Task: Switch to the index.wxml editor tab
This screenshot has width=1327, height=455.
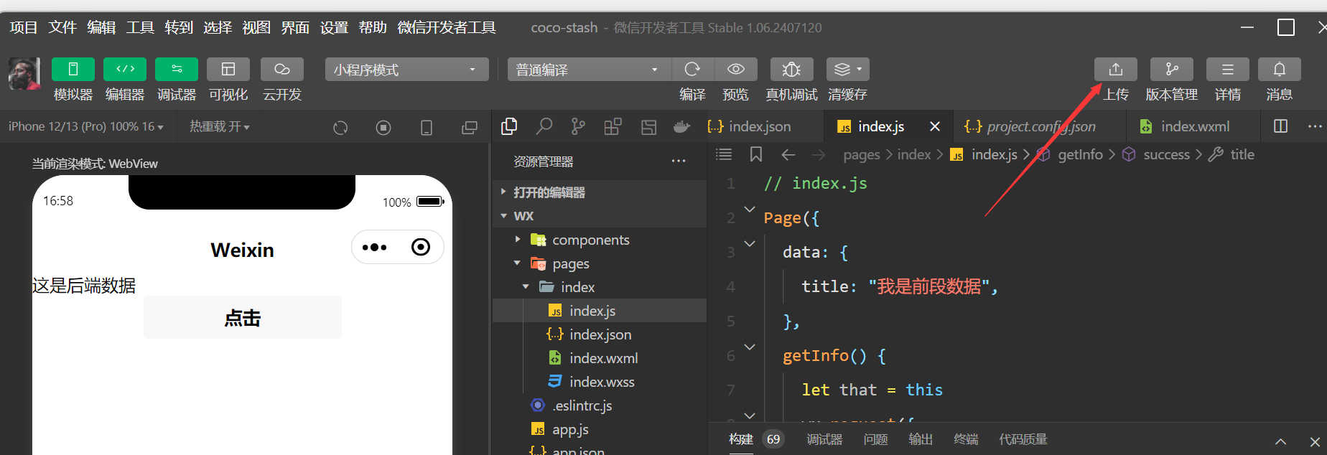Action: click(1194, 127)
